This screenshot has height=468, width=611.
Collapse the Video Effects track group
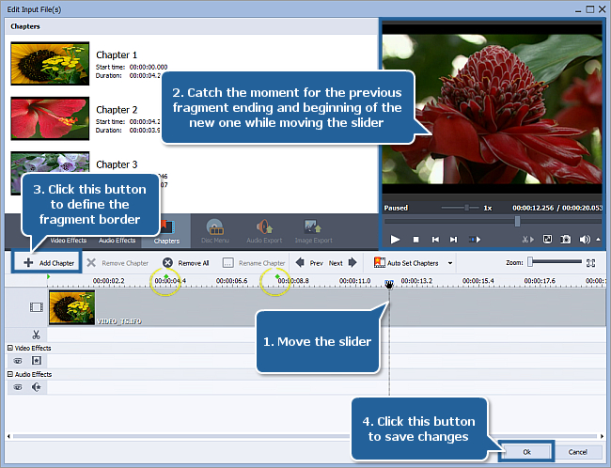coord(10,348)
